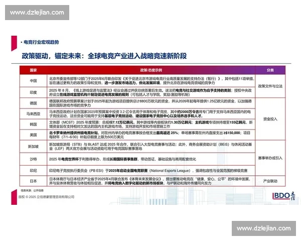
Task: Click the copyright line 版权 © 2025 立信德豪
Action: [47, 197]
